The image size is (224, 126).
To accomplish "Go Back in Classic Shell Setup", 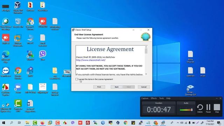I will point(117,87).
